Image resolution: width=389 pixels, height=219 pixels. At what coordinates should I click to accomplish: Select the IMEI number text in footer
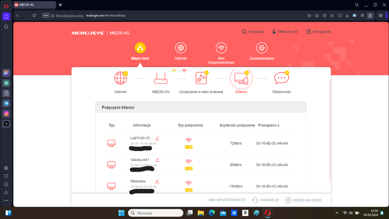pyautogui.click(x=227, y=200)
